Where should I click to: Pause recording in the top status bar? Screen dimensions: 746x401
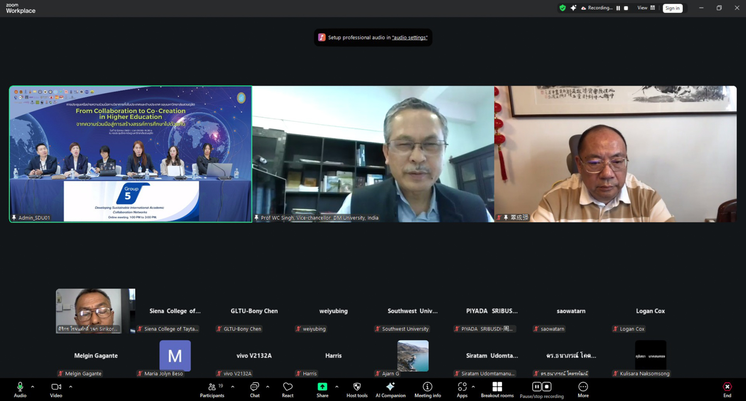coord(618,8)
